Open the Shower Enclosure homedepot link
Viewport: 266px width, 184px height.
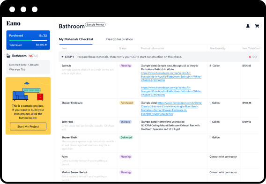tap(171, 108)
